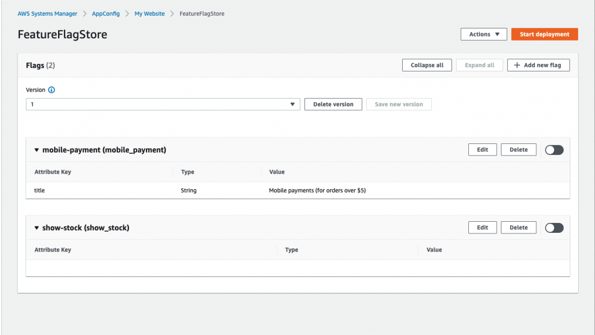Edit the mobile-payment flag
595x335 pixels.
[x=482, y=150]
